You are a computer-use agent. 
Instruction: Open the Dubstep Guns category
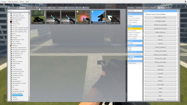(18, 40)
